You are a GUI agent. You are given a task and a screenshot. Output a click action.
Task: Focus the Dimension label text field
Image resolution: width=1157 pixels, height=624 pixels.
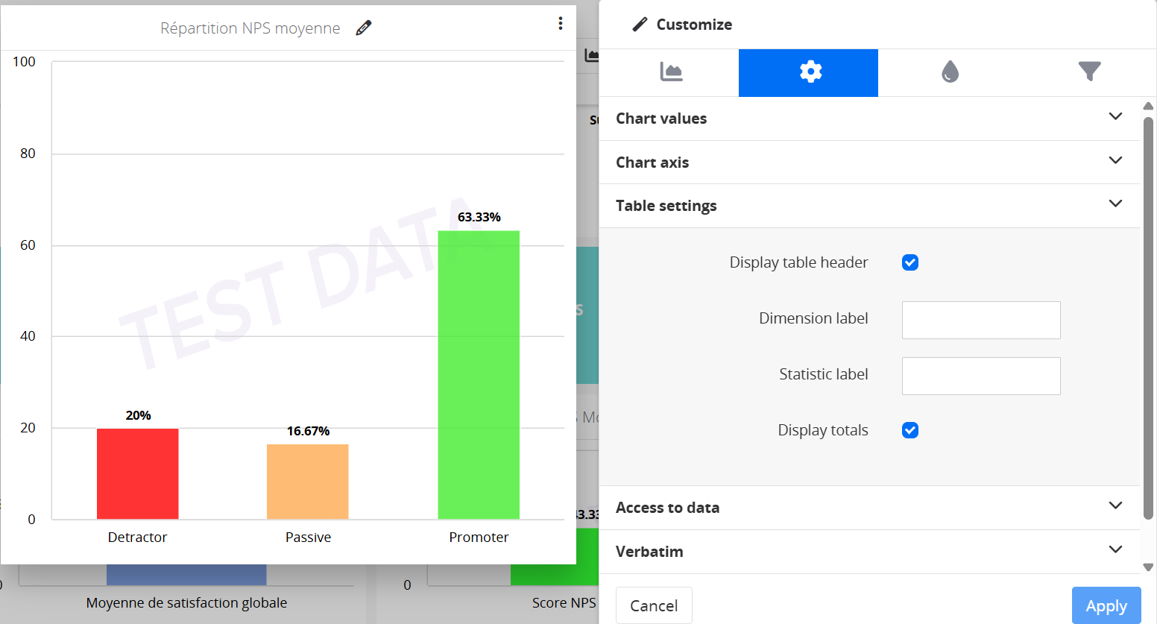pos(980,320)
